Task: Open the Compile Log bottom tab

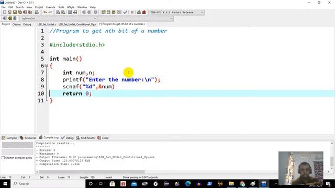Action: (x=49, y=137)
